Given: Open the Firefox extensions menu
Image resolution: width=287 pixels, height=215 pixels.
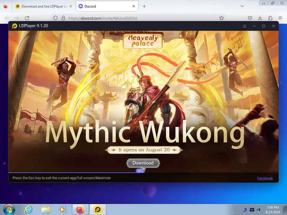Looking at the screenshot, I should tap(270, 18).
